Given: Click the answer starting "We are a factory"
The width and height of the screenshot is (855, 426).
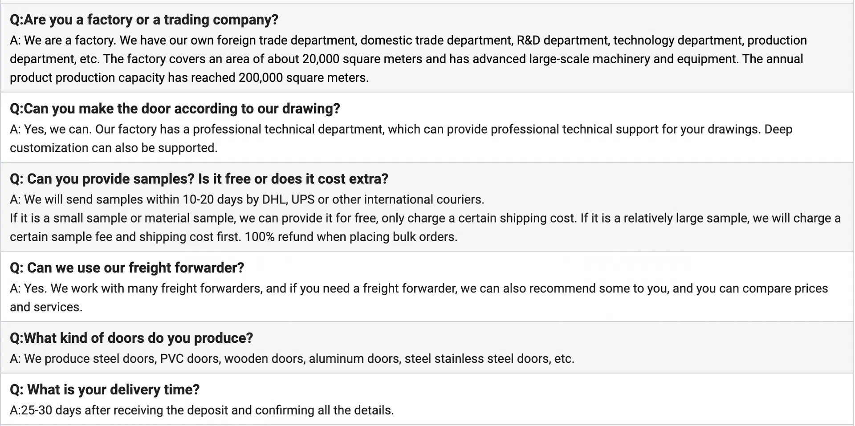Looking at the screenshot, I should [x=178, y=41].
